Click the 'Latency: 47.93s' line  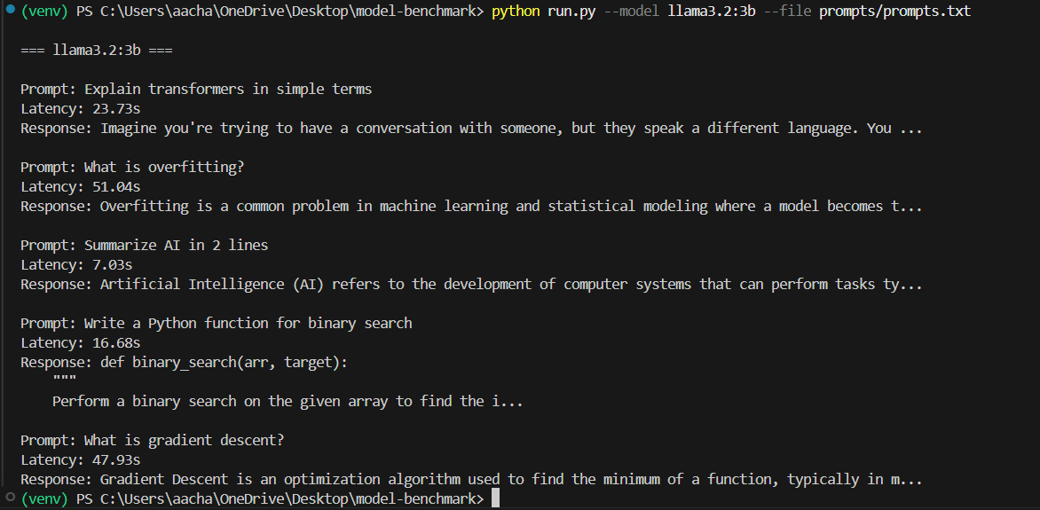click(80, 460)
